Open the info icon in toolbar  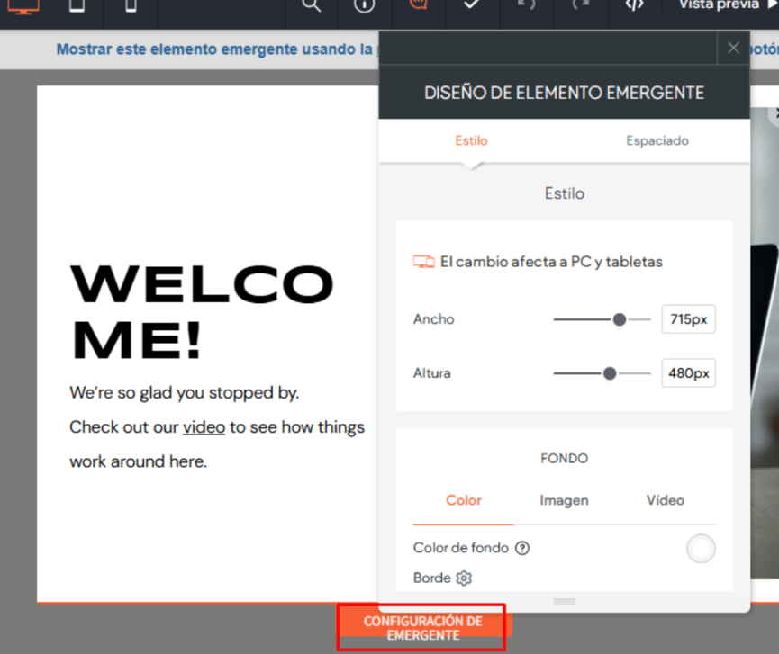[x=364, y=5]
